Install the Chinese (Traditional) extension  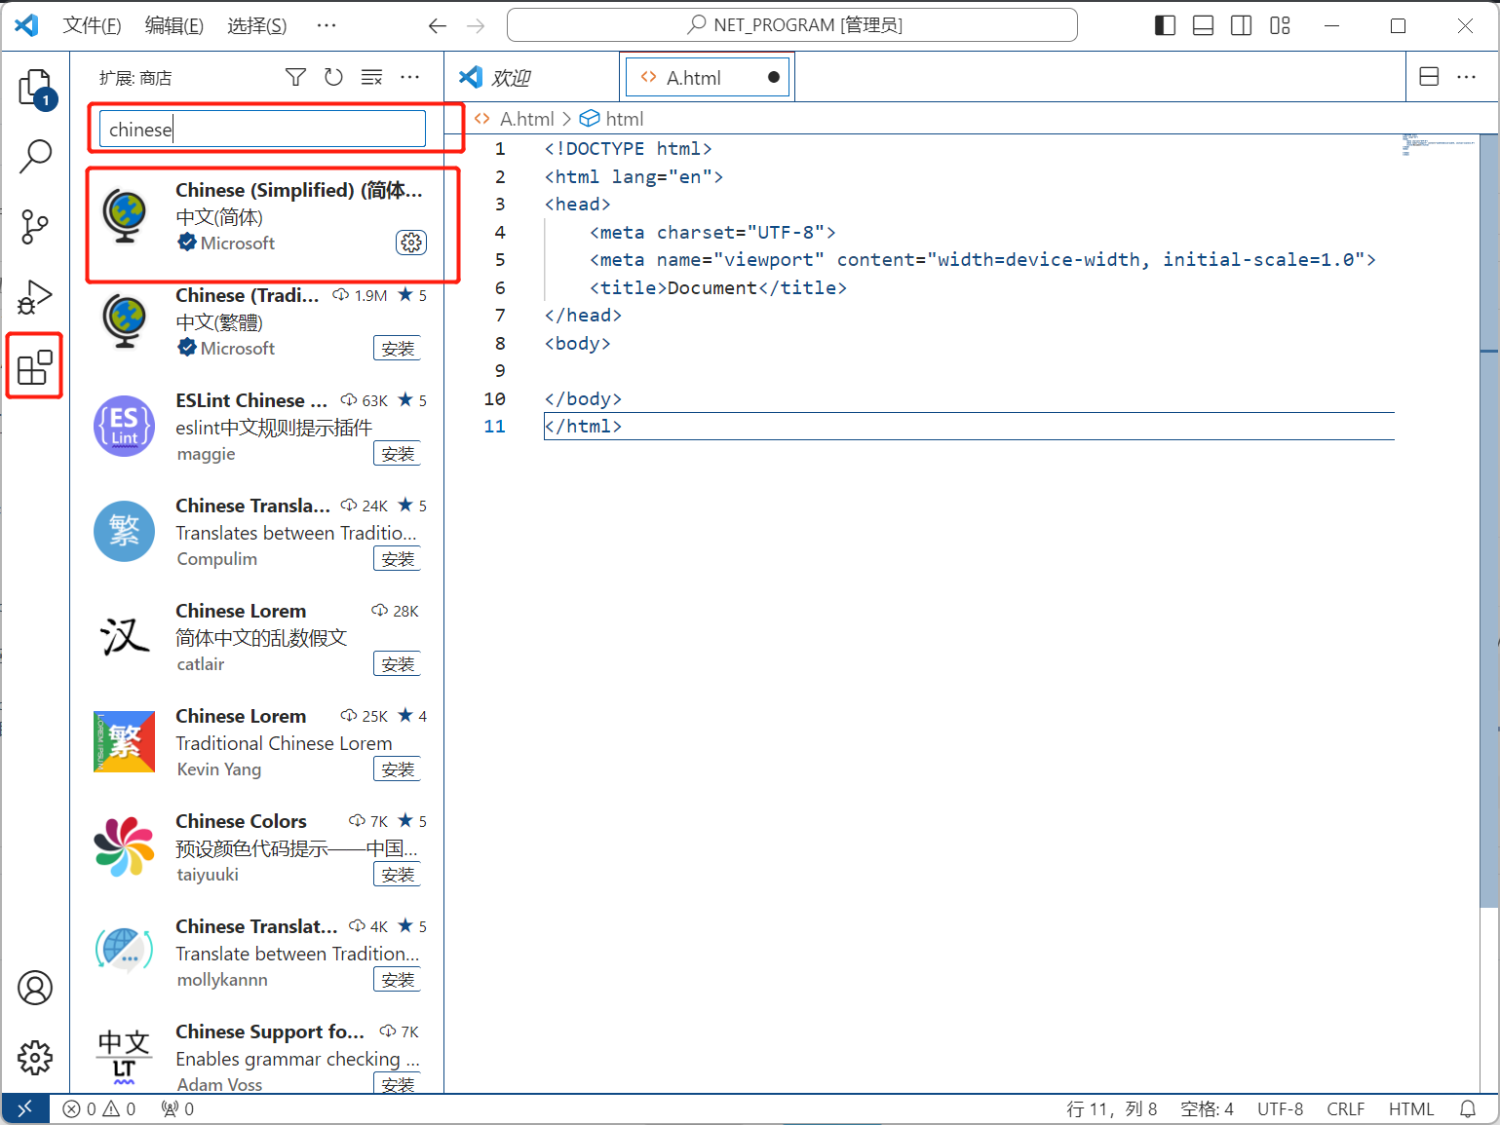pos(398,349)
